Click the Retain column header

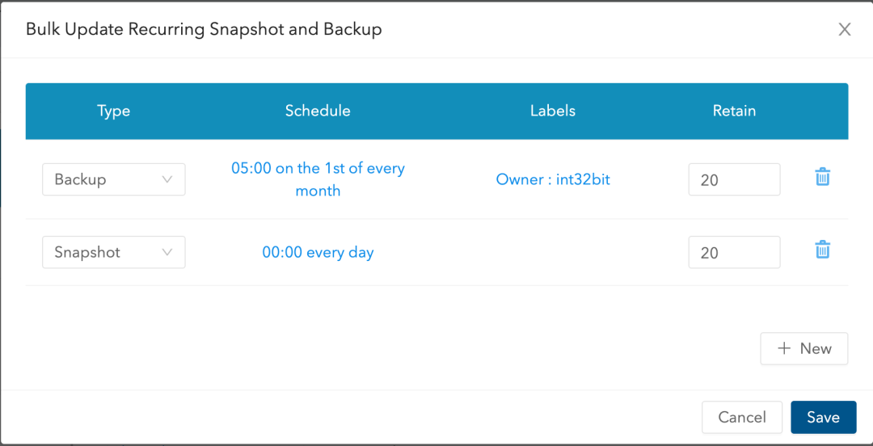point(734,111)
